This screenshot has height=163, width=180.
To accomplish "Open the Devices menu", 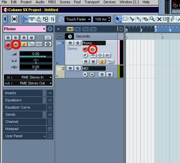I will coord(110,2).
